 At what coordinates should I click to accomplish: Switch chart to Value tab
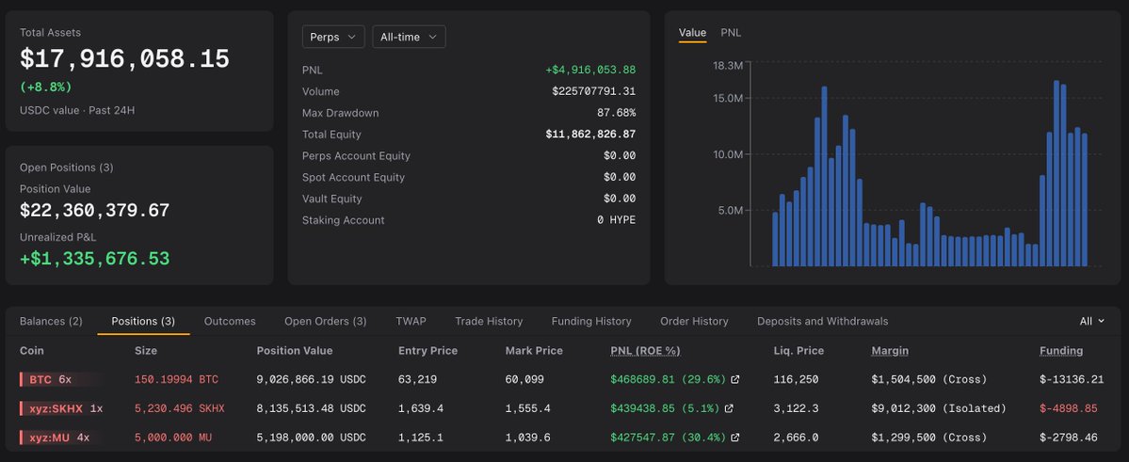(x=693, y=32)
